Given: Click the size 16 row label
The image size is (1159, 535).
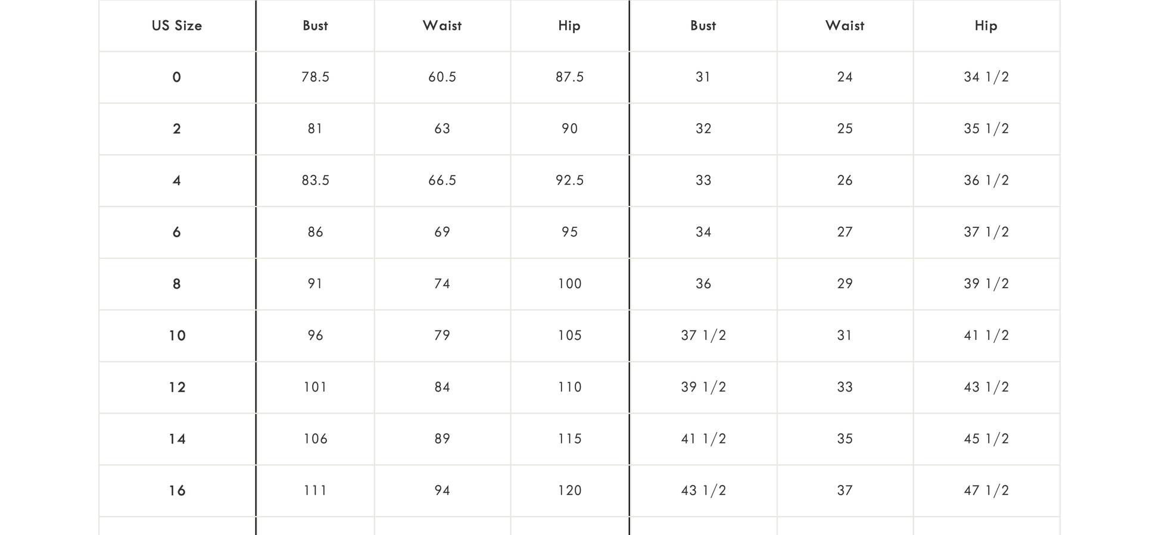Looking at the screenshot, I should point(177,491).
